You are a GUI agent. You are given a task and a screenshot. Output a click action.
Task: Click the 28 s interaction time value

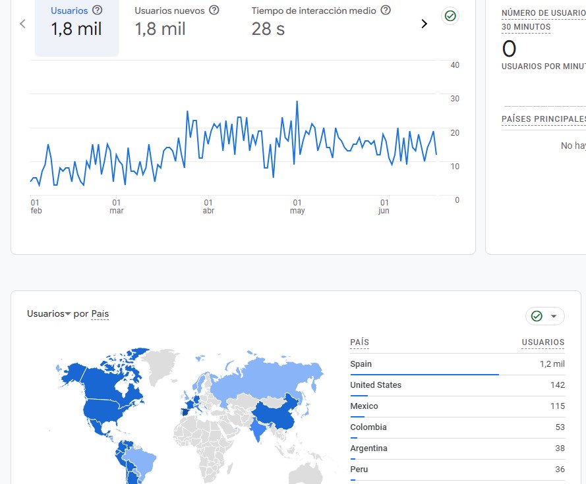point(268,29)
